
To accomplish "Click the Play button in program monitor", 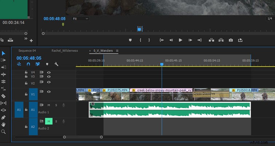I will tap(180, 40).
